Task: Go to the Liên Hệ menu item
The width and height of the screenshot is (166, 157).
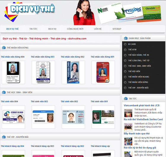Action: tap(98, 29)
